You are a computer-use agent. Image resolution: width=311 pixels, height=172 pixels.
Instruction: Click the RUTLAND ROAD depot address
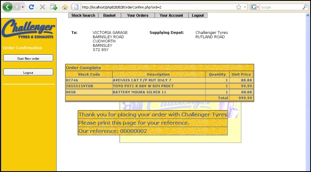click(x=210, y=37)
